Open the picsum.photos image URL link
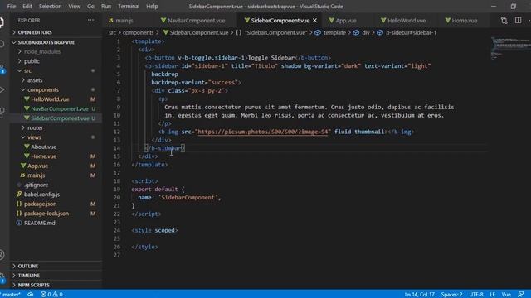531x298 pixels. (263, 132)
